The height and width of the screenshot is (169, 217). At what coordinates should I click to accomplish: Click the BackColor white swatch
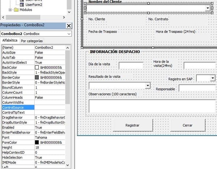[37, 67]
